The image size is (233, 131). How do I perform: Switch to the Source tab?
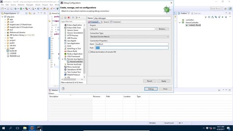105,22
